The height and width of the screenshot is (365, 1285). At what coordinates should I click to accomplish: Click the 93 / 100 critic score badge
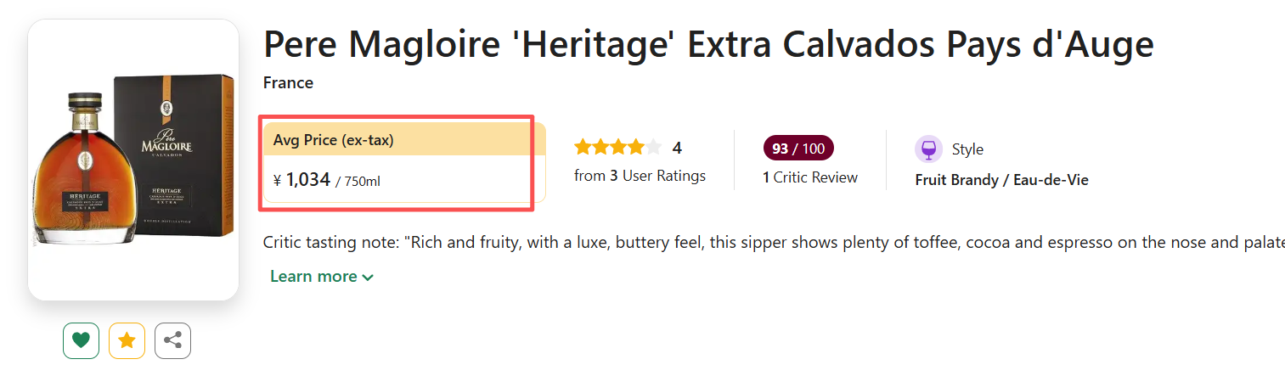[798, 149]
